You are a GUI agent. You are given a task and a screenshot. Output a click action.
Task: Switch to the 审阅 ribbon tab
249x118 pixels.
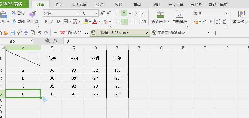pyautogui.click(x=137, y=5)
